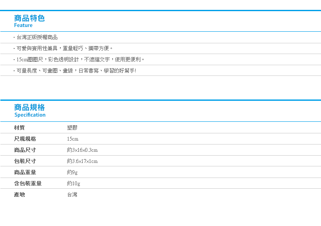Viewport: 321px width, 226px height.
Task: Click the 塑膠 material value
Action: [72, 128]
